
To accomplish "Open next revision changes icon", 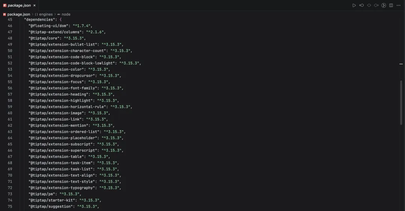I will tap(376, 5).
